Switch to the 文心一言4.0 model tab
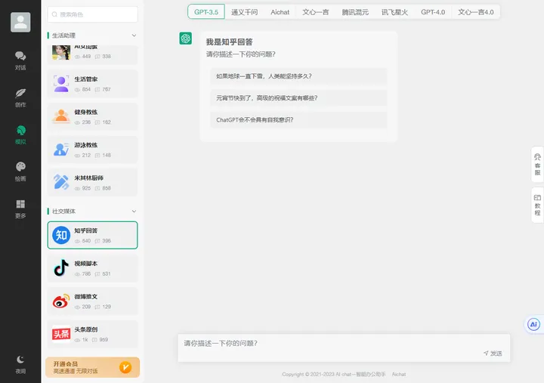 pos(476,12)
